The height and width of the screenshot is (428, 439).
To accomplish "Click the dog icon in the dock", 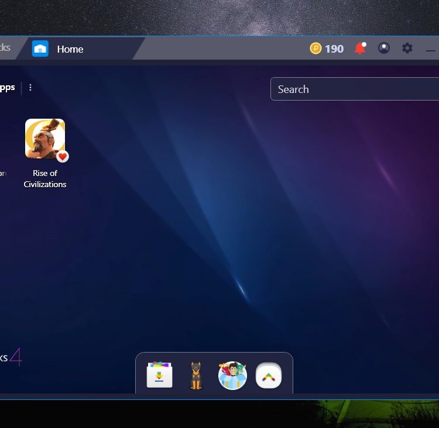I will [196, 375].
